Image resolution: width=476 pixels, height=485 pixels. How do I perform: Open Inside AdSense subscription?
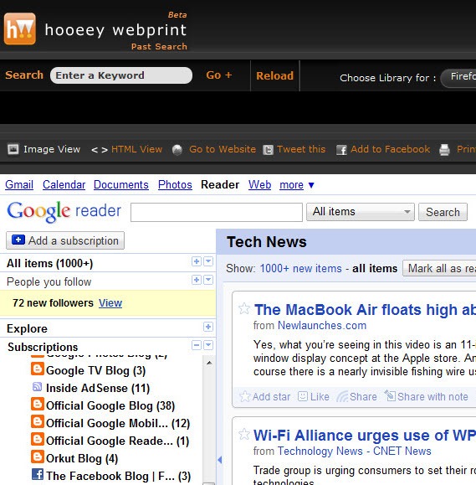point(98,388)
